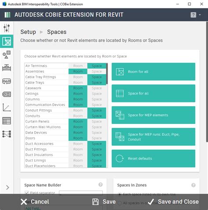Open the Coordinates axis icon in sidebar
Screen dimensions: 208x210
pos(7,108)
